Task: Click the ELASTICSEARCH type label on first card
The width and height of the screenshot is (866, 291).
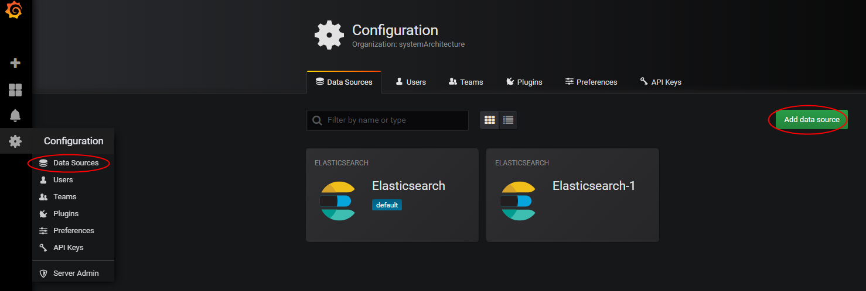Action: pyautogui.click(x=342, y=163)
